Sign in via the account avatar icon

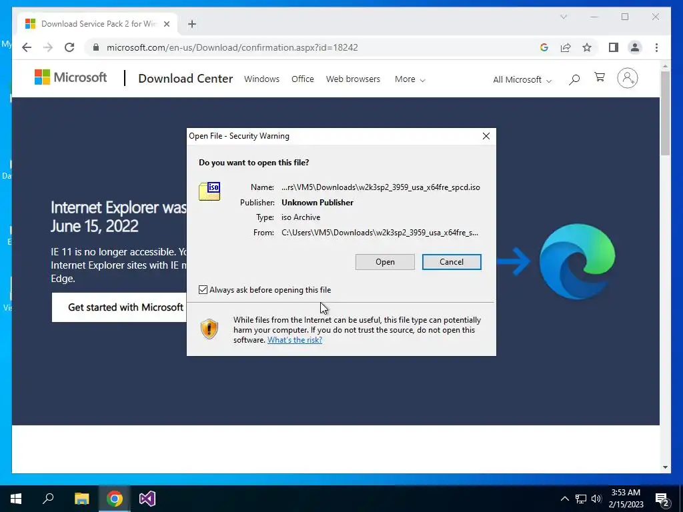coord(627,78)
